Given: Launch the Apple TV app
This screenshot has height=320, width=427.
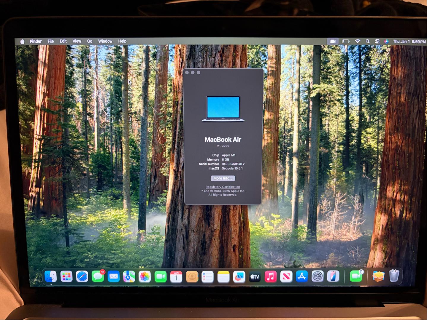Looking at the screenshot, I should (255, 277).
